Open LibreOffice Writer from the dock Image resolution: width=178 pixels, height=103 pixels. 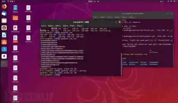click(x=4, y=35)
